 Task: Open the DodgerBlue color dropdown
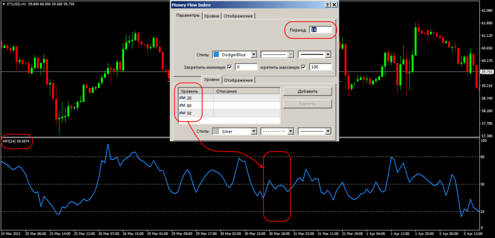point(253,55)
